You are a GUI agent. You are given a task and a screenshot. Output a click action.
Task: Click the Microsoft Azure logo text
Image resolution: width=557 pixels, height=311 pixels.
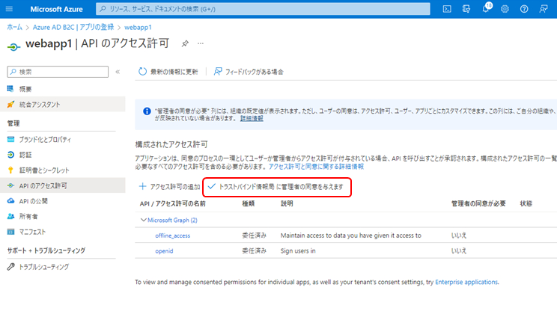tap(56, 9)
